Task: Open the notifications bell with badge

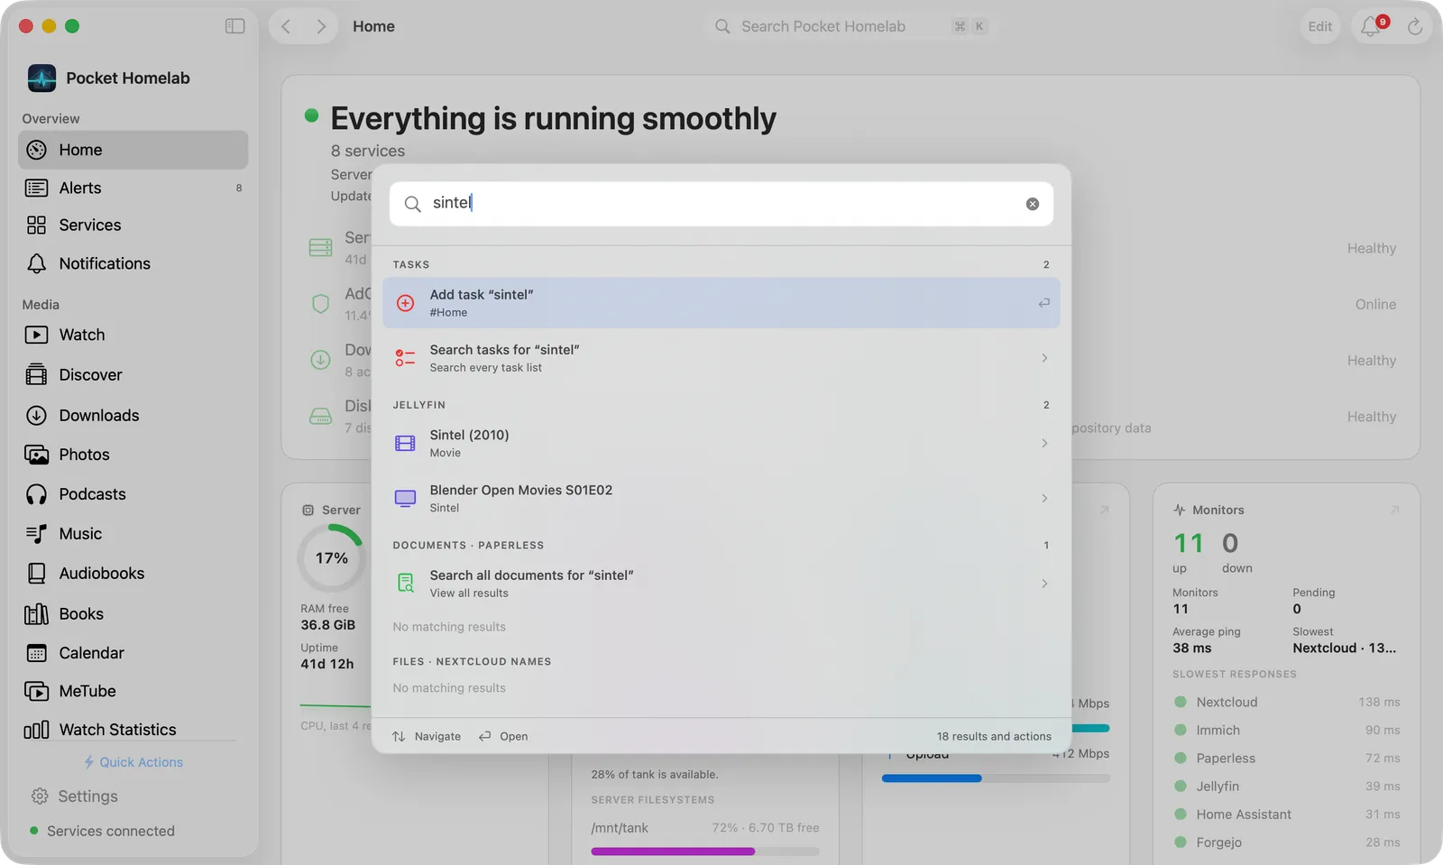Action: pyautogui.click(x=1373, y=25)
